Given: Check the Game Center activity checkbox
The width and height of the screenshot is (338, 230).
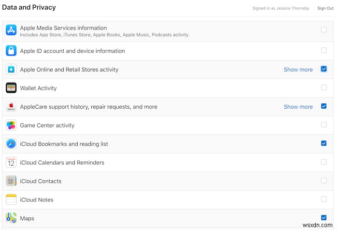Looking at the screenshot, I should point(324,125).
